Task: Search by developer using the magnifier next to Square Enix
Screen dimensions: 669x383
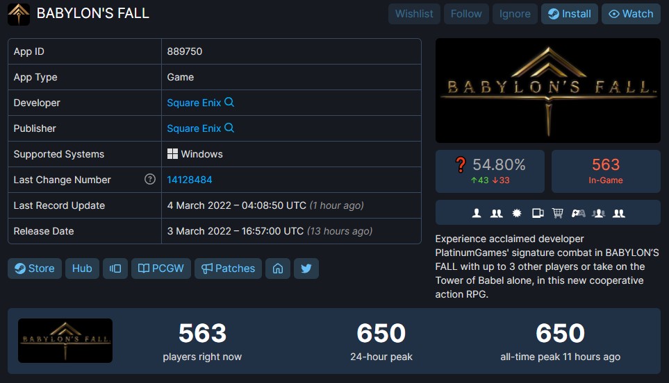Action: (229, 102)
